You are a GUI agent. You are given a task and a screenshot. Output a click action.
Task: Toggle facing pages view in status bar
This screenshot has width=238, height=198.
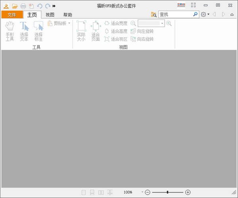(x=101, y=192)
